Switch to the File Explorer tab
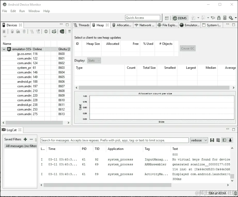Image resolution: width=238 pixels, height=197 pixels. (x=167, y=25)
